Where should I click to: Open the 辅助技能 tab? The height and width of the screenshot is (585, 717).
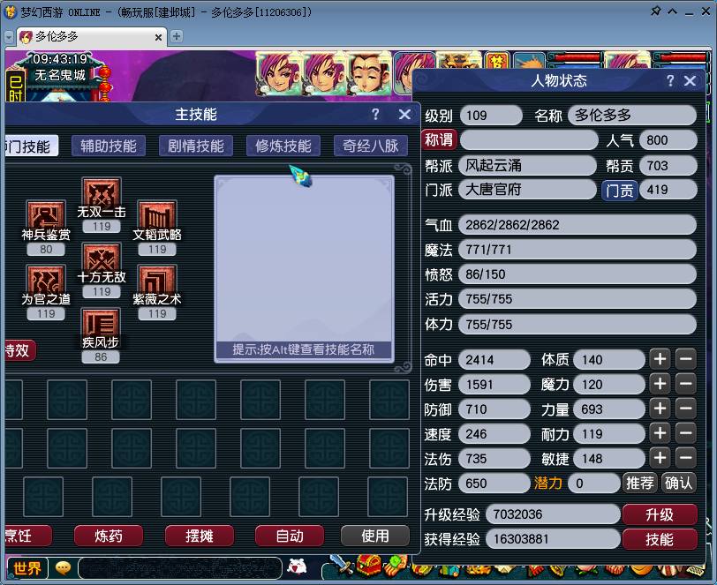(108, 146)
